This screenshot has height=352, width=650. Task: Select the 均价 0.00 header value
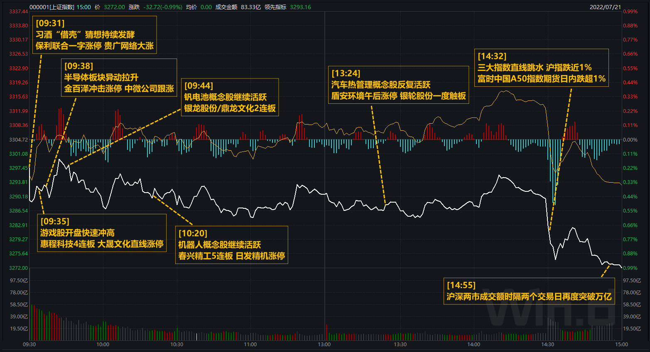tap(199, 7)
